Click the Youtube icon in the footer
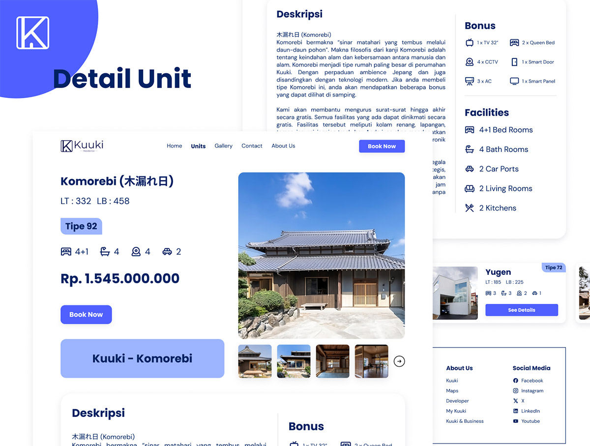This screenshot has height=446, width=590. (515, 421)
